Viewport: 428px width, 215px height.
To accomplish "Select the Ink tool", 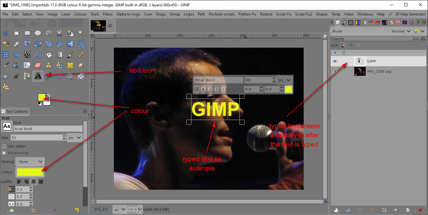I will 16,65.
